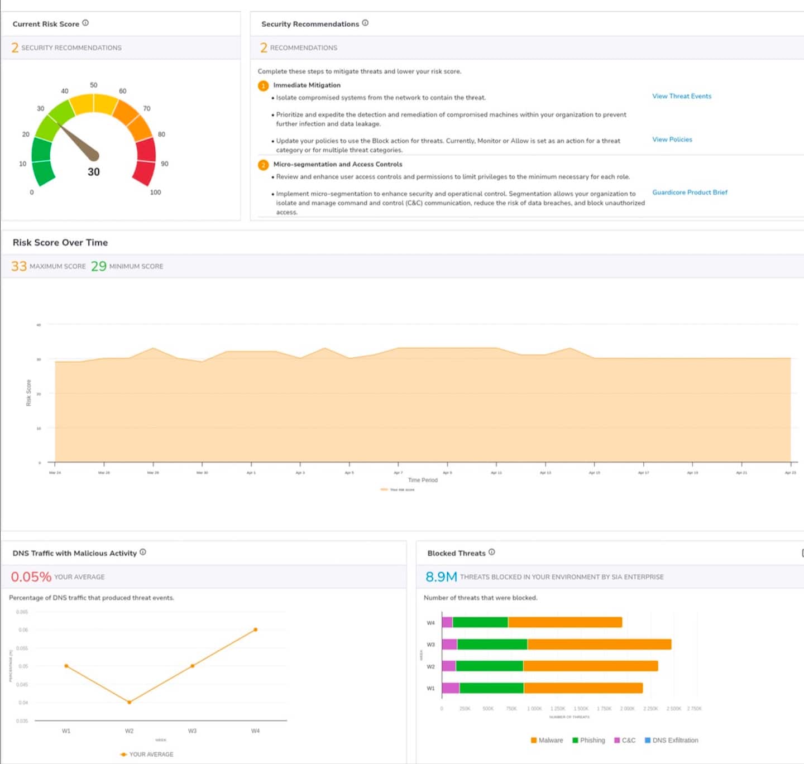Click the info icon next to Blocked Threats
The height and width of the screenshot is (764, 804).
[492, 552]
